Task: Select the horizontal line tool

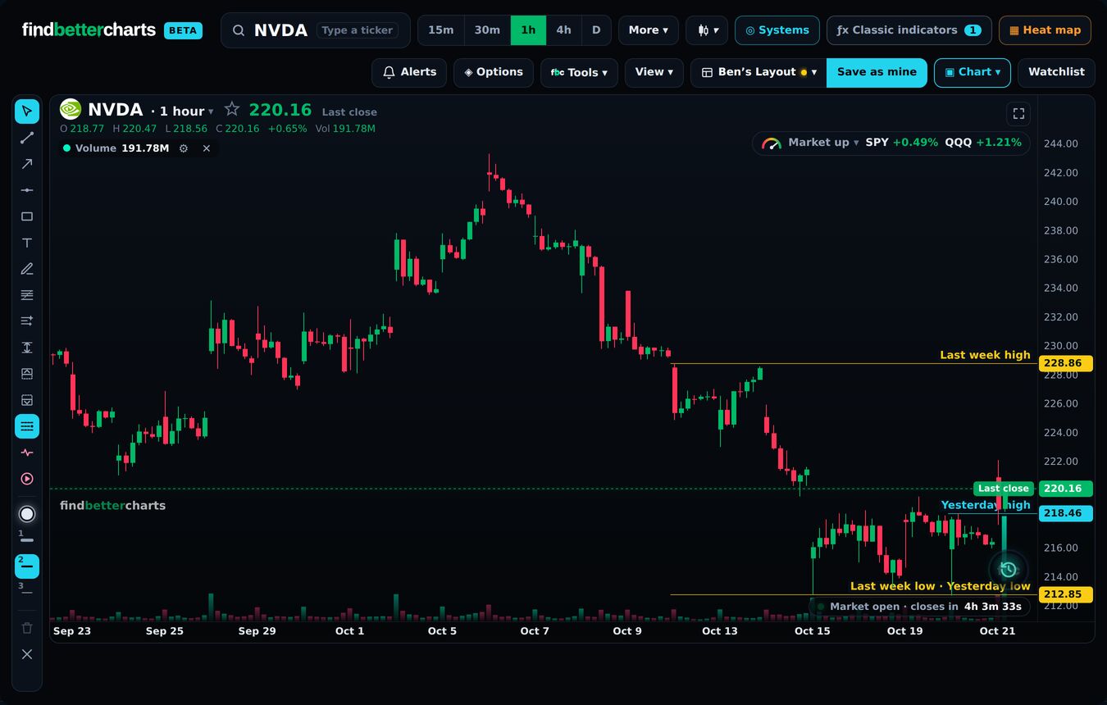Action: pyautogui.click(x=27, y=190)
